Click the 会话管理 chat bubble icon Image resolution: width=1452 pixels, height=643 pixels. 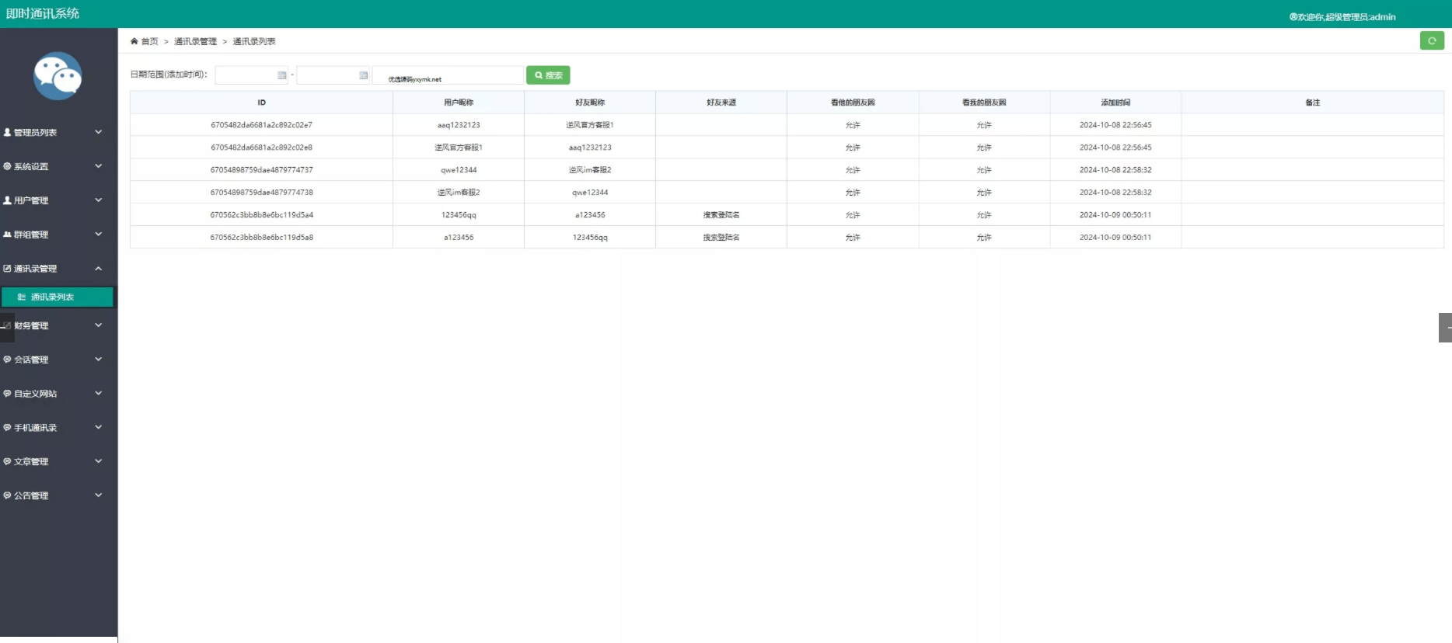pos(7,360)
